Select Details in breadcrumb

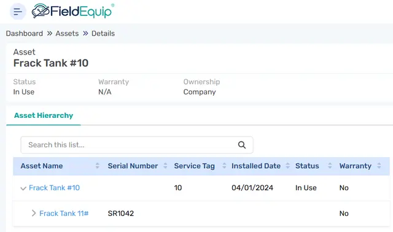pos(103,33)
